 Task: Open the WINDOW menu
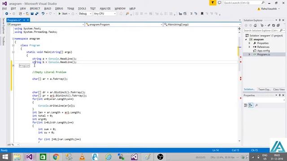point(120,8)
